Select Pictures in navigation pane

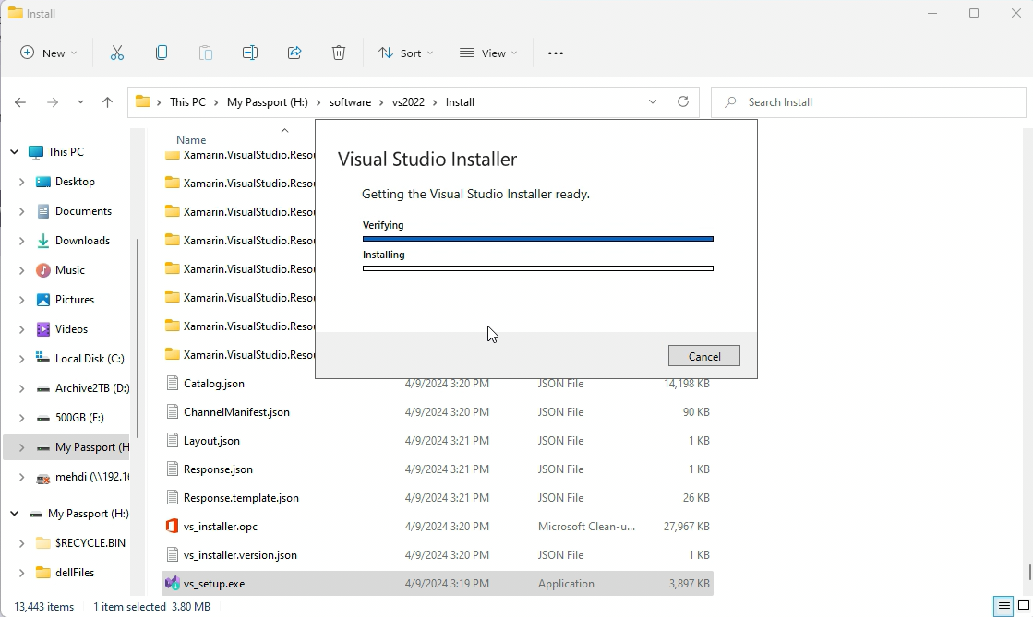(x=75, y=300)
